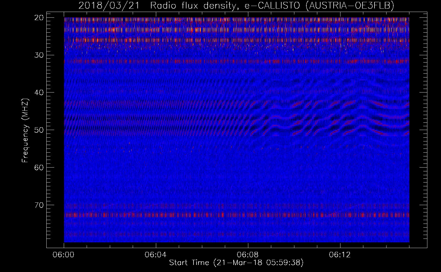
Task: Click the 06:00 time tick label
Action: [x=64, y=255]
